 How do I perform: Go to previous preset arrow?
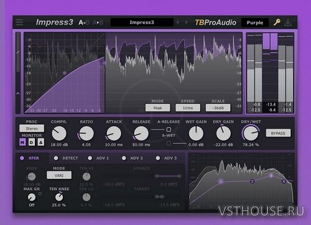[x=177, y=22]
